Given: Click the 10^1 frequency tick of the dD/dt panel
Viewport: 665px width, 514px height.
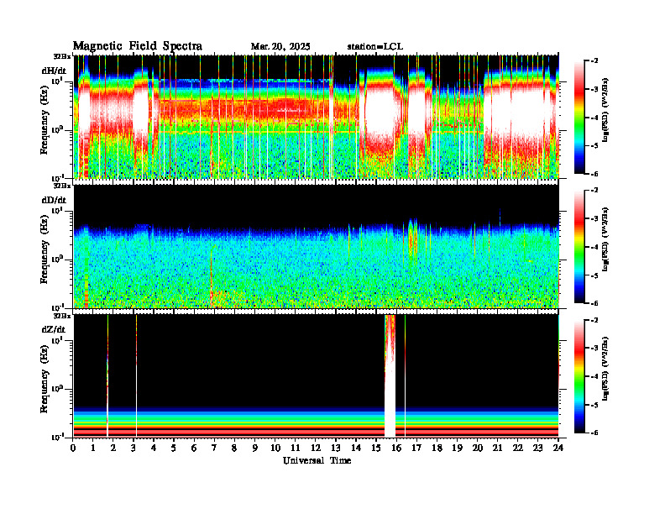Looking at the screenshot, I should pyautogui.click(x=57, y=210).
